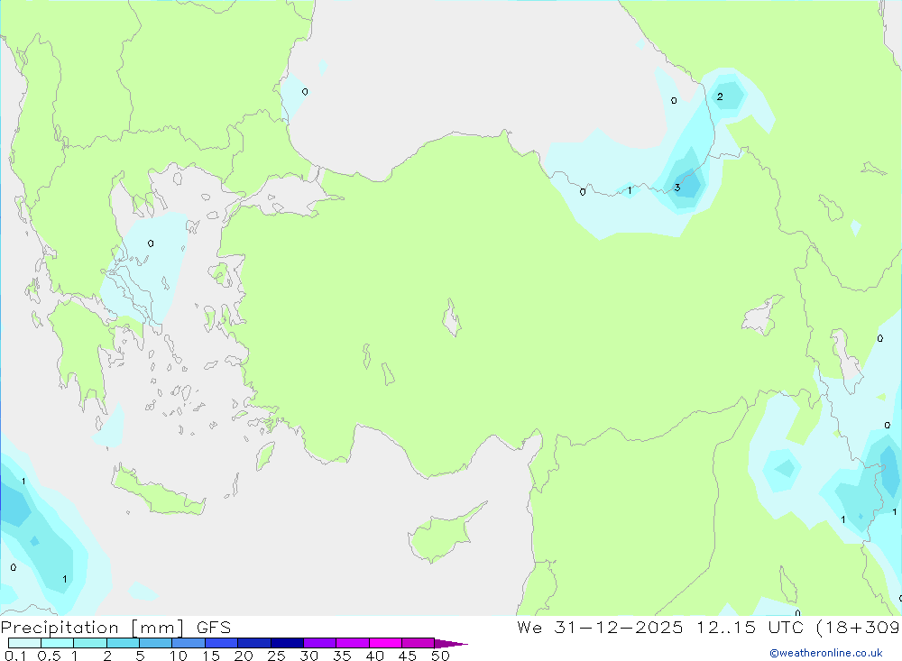Click the date text '31-12-2025'

coord(619,627)
